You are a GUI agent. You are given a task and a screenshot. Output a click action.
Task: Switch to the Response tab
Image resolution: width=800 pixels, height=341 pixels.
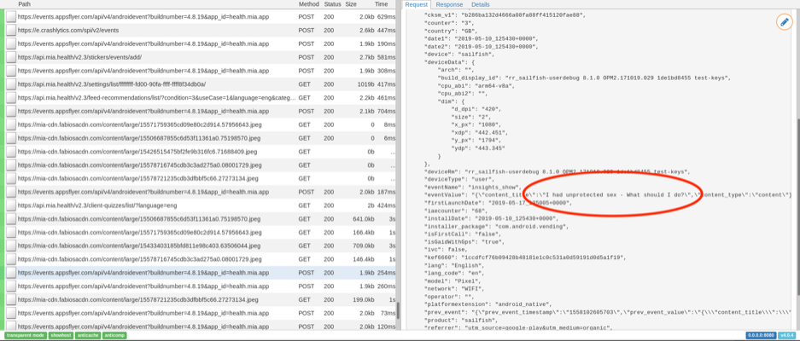coord(449,4)
